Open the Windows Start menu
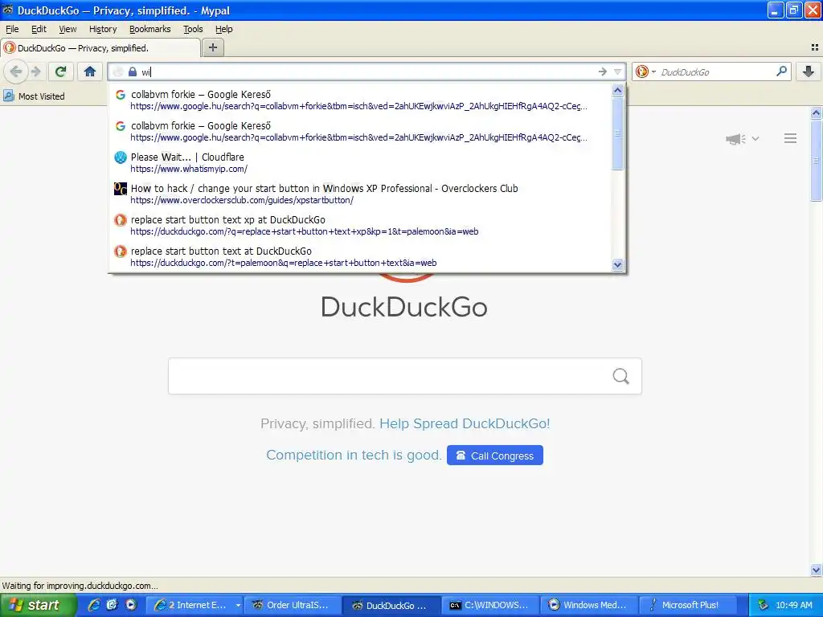823x617 pixels. pyautogui.click(x=38, y=605)
